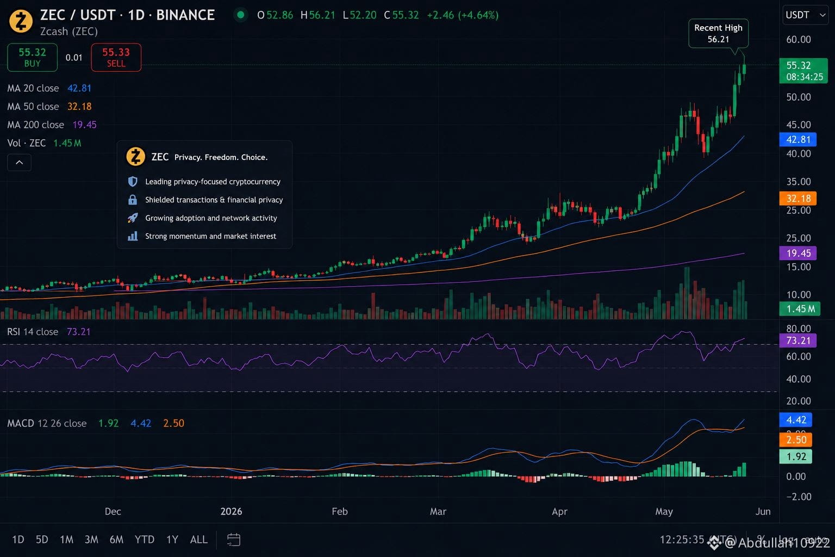Open the ZEC / USDT symbol search

coord(127,15)
